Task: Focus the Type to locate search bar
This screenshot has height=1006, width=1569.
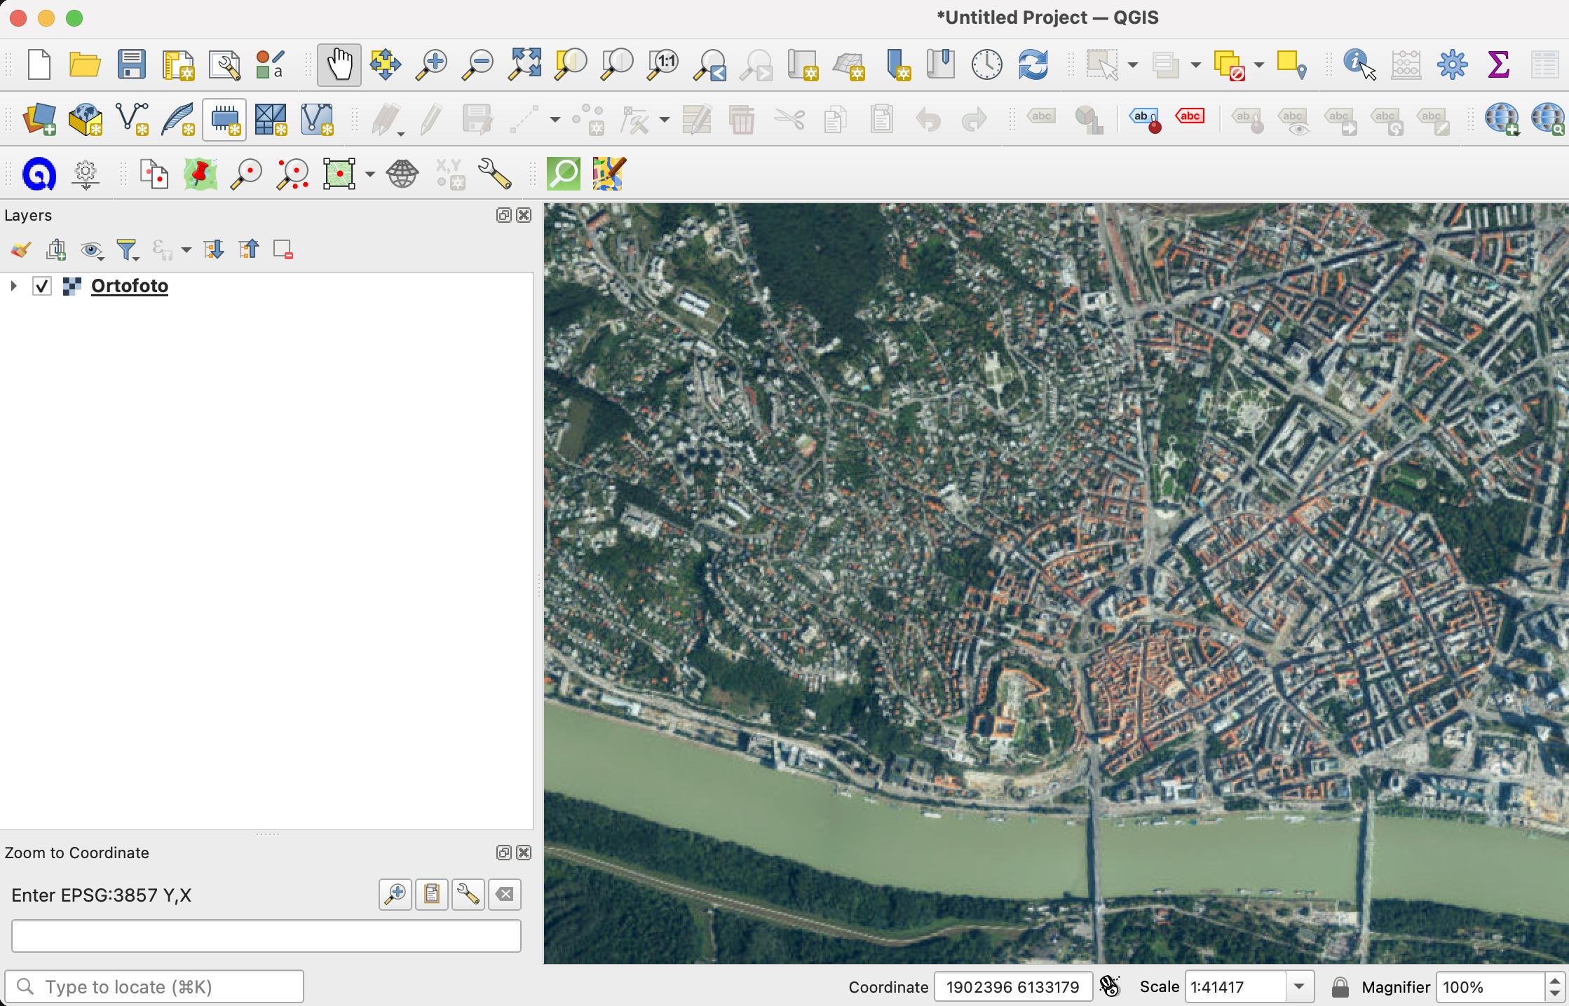Action: (x=154, y=987)
